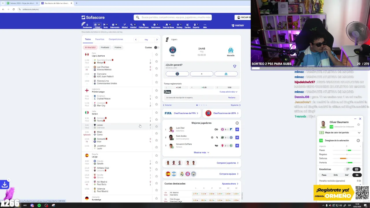Viewport: 370px width, 208px height.
Task: Select the Balonmano sport icon
Action: [156, 26]
